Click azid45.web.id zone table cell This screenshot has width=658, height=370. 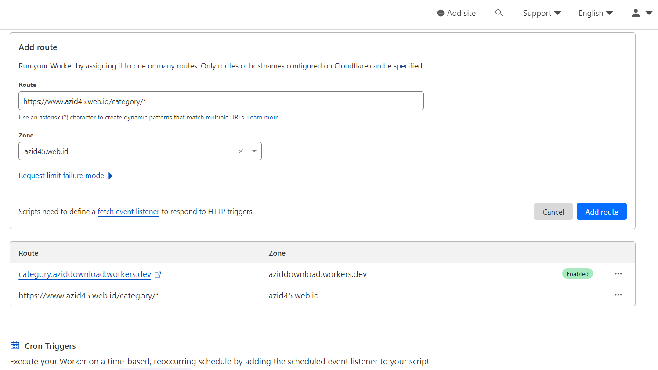click(x=293, y=295)
